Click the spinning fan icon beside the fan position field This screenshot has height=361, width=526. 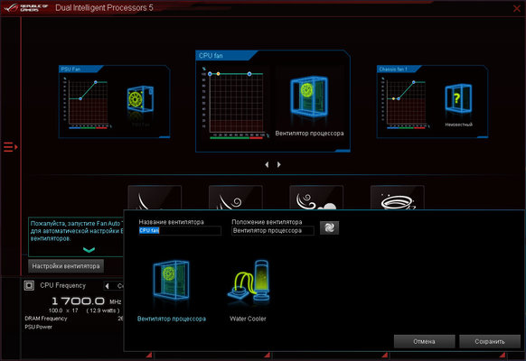329,227
